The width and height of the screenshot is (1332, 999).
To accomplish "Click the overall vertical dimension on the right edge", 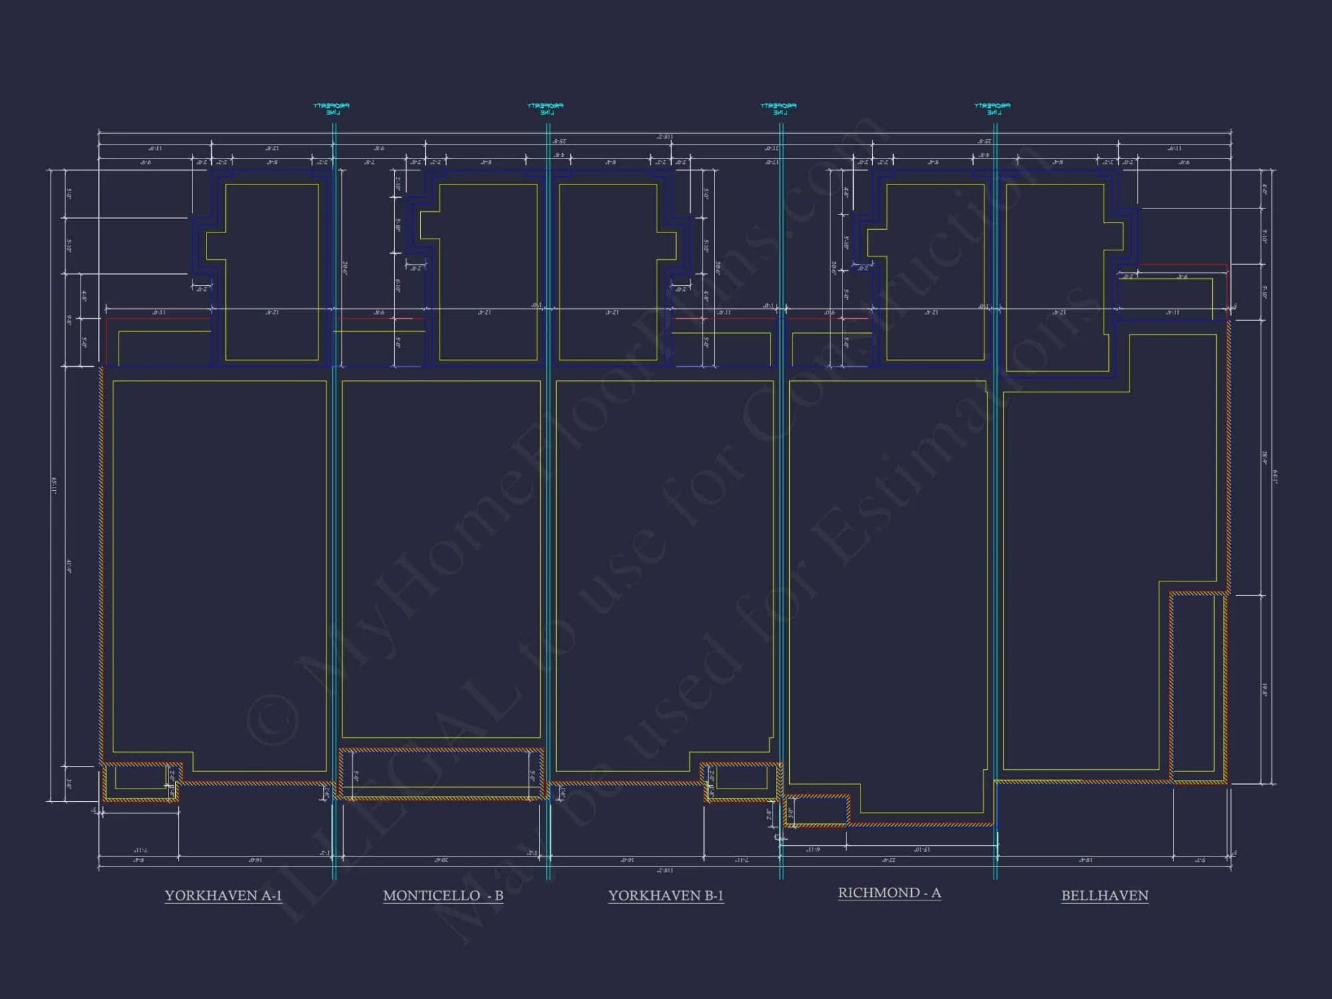I will tap(1274, 477).
